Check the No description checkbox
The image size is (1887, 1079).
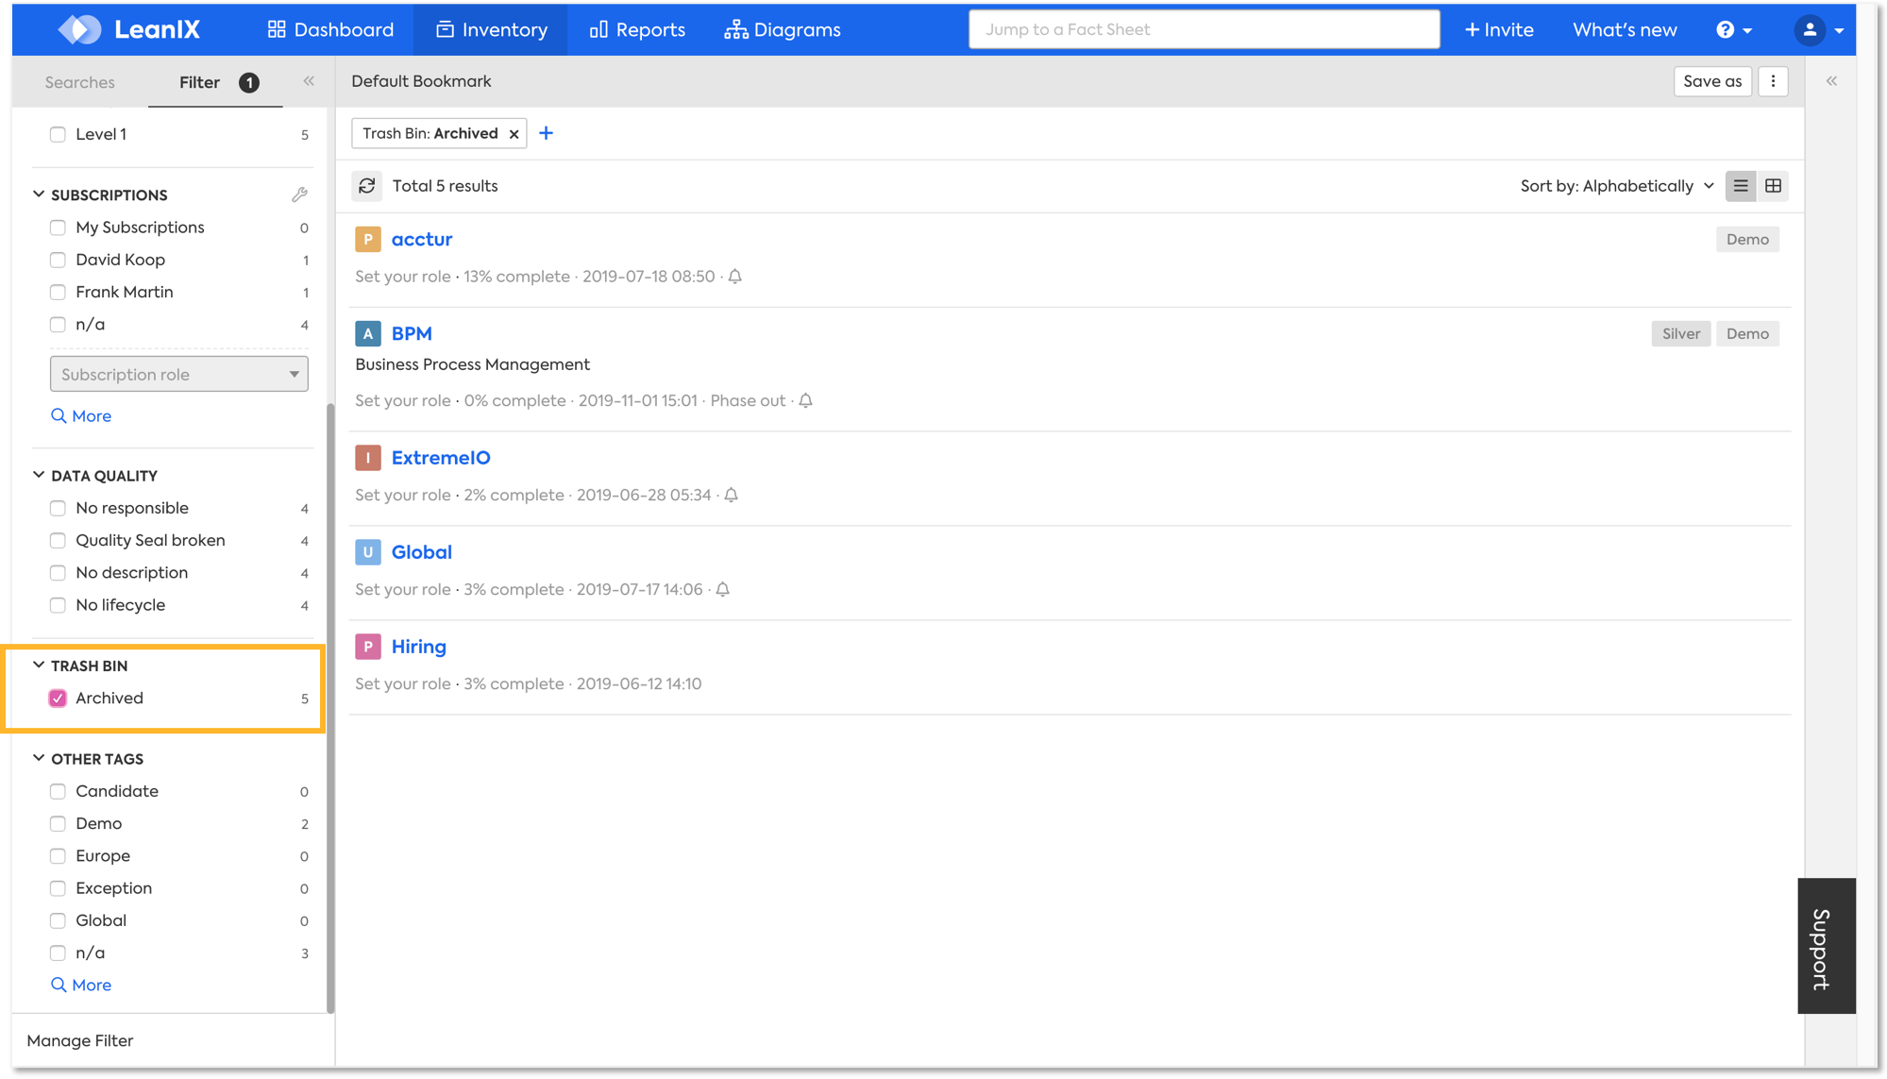click(x=58, y=573)
